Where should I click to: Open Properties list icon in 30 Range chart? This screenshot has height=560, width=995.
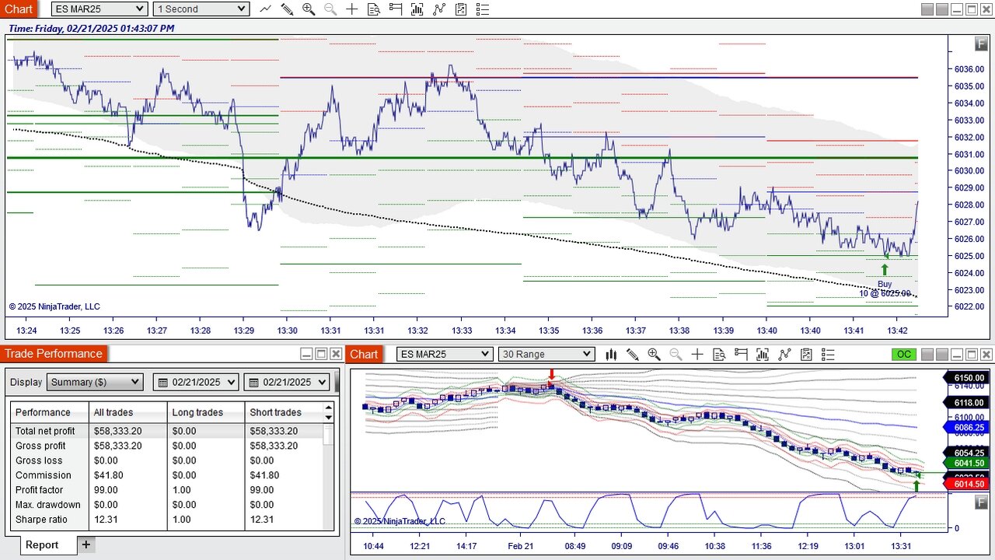[828, 355]
